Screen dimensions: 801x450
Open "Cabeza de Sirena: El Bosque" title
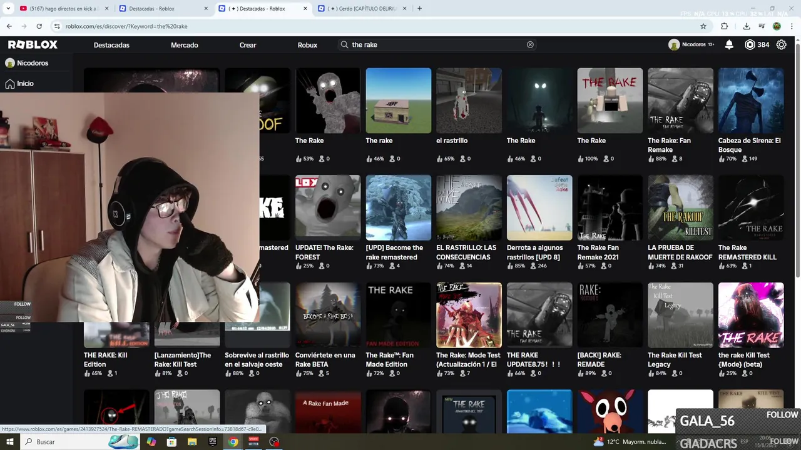click(749, 145)
